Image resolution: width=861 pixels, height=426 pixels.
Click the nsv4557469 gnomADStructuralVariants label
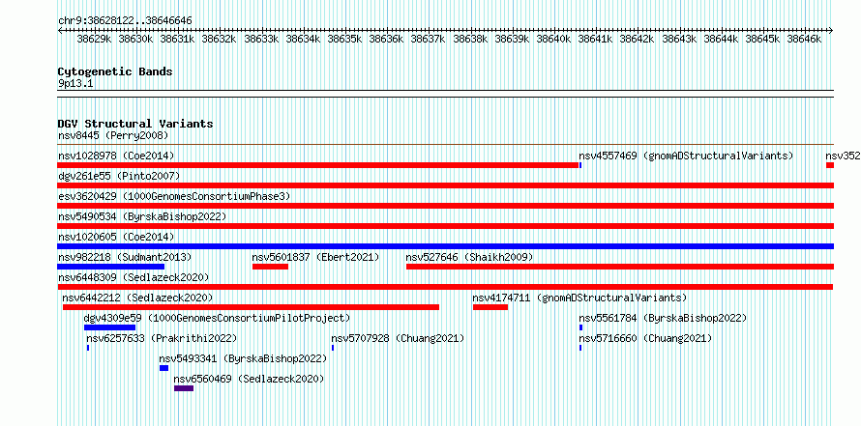[x=686, y=156]
